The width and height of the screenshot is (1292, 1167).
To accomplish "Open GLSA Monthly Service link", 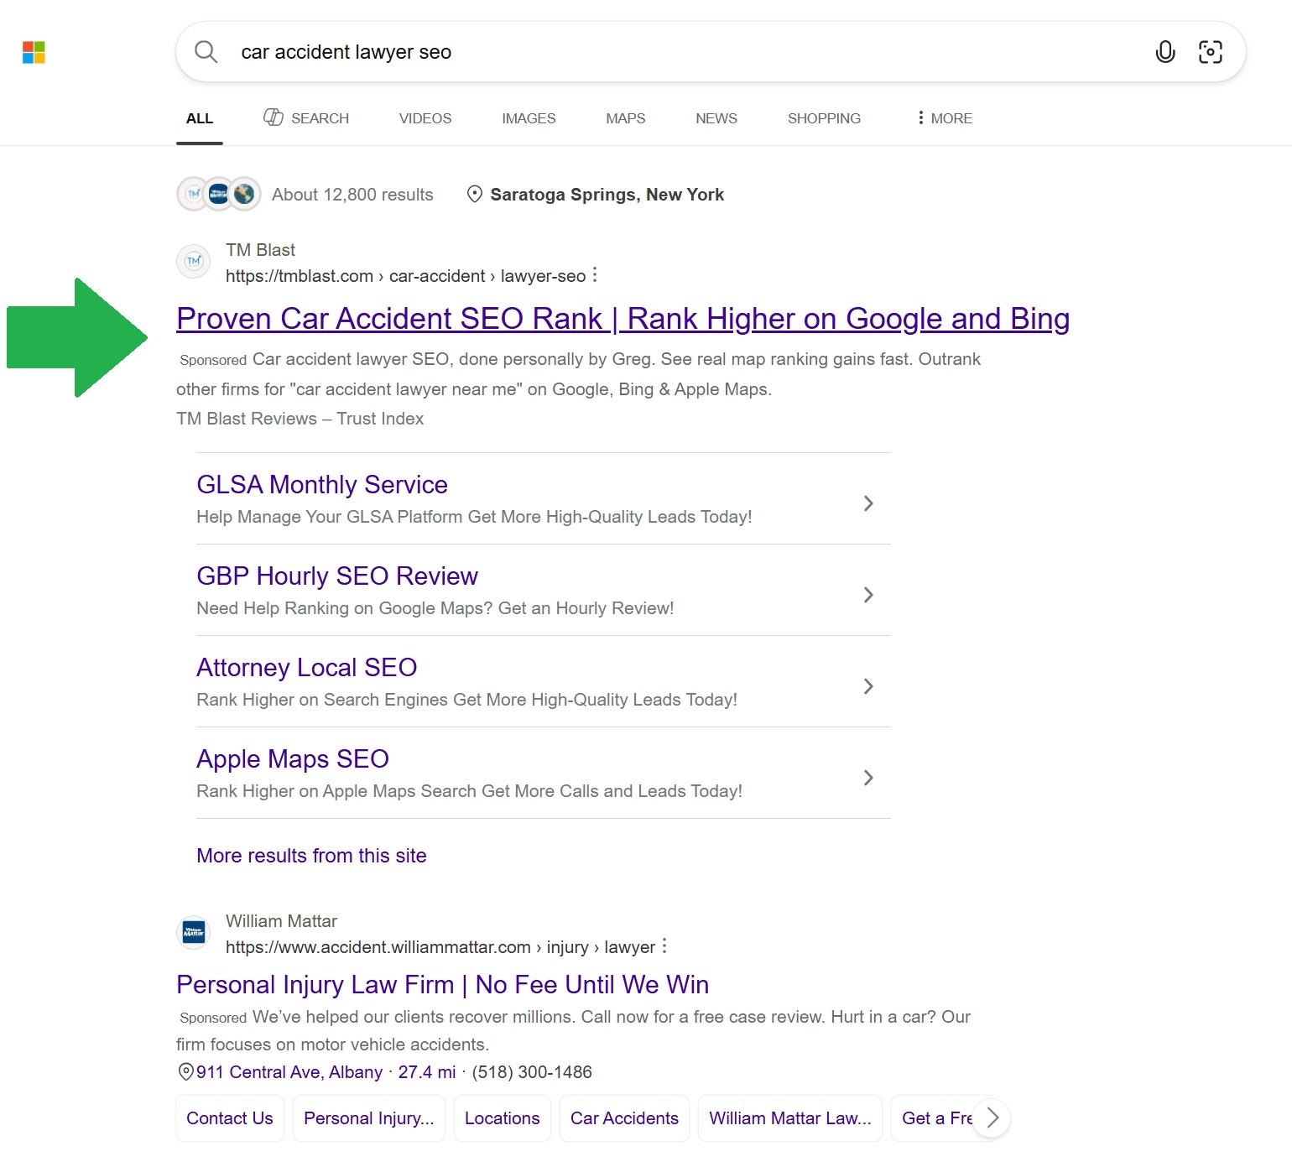I will tap(322, 485).
